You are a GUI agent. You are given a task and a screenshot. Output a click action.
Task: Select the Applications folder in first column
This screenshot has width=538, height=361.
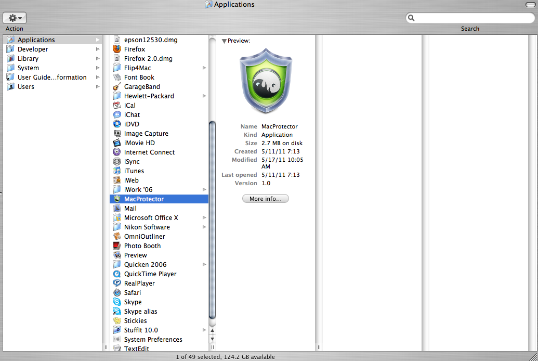pyautogui.click(x=53, y=40)
